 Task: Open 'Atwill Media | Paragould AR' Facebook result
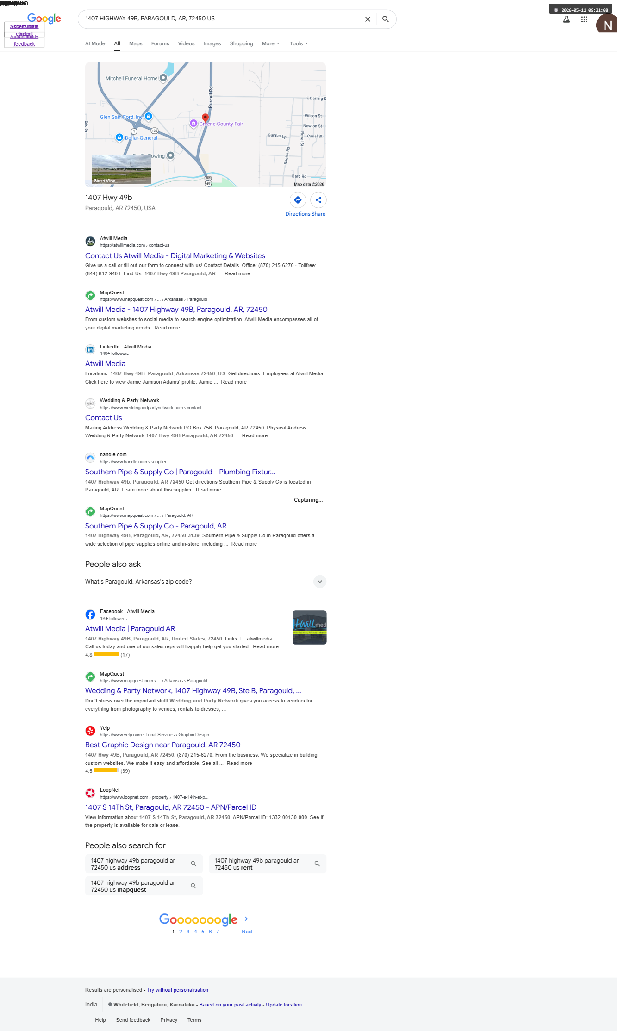pos(130,629)
